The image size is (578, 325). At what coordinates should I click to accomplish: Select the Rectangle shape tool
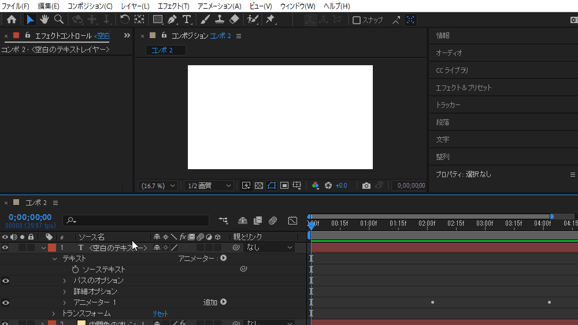(158, 20)
